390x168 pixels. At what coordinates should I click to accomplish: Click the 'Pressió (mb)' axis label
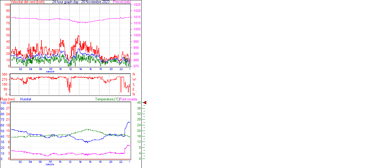click(x=122, y=2)
